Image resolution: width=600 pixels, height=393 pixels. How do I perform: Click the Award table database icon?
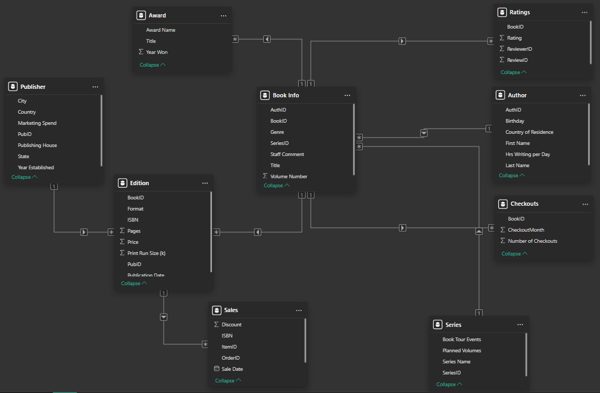tap(141, 15)
